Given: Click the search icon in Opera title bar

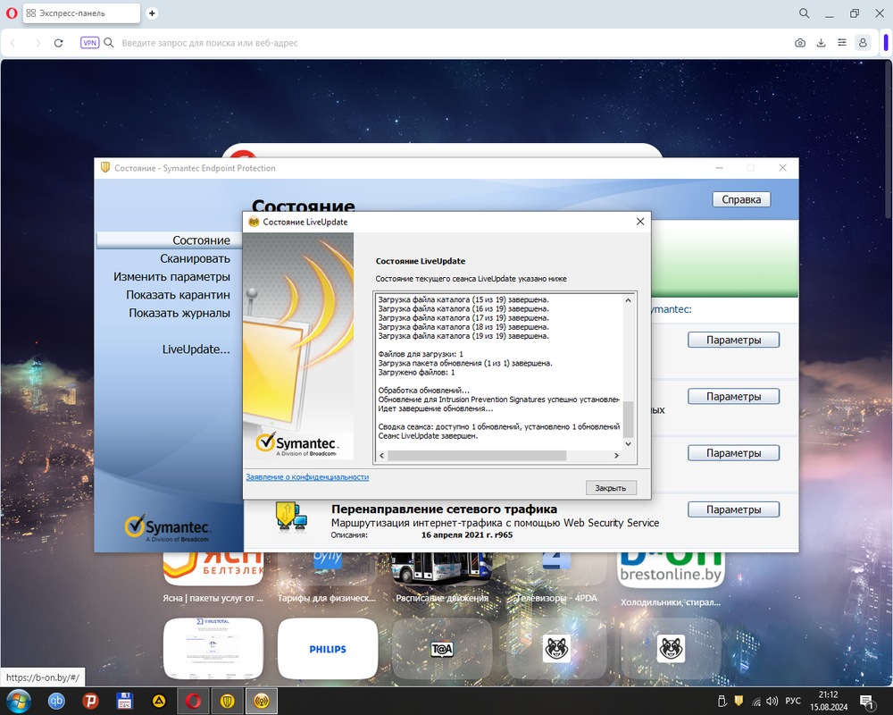Looking at the screenshot, I should tap(805, 13).
